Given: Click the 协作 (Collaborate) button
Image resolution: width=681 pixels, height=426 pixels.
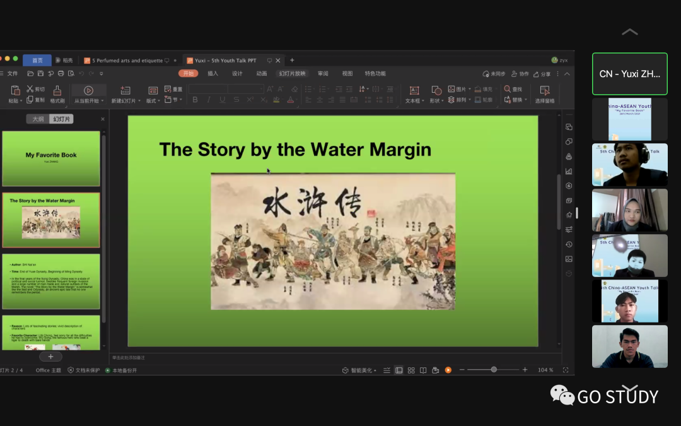Looking at the screenshot, I should (x=520, y=74).
